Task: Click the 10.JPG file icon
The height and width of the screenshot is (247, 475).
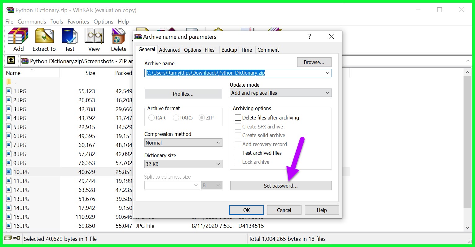Action: tap(9, 172)
